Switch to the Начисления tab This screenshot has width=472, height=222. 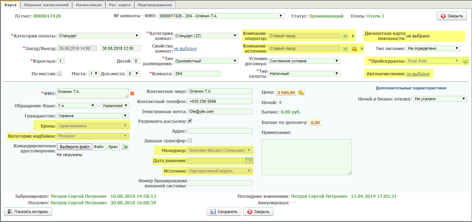pyautogui.click(x=89, y=5)
